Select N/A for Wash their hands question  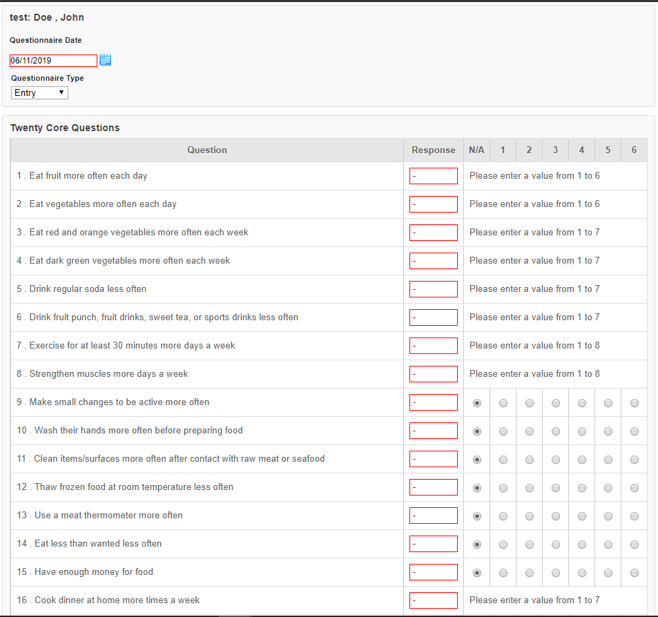(476, 431)
